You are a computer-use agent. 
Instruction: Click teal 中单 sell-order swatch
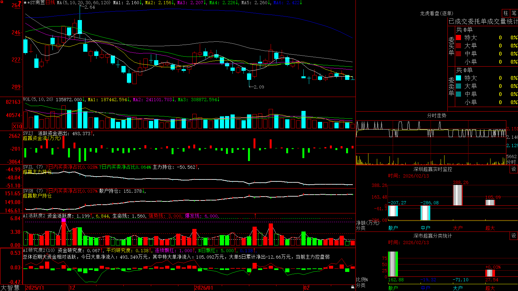(x=458, y=94)
